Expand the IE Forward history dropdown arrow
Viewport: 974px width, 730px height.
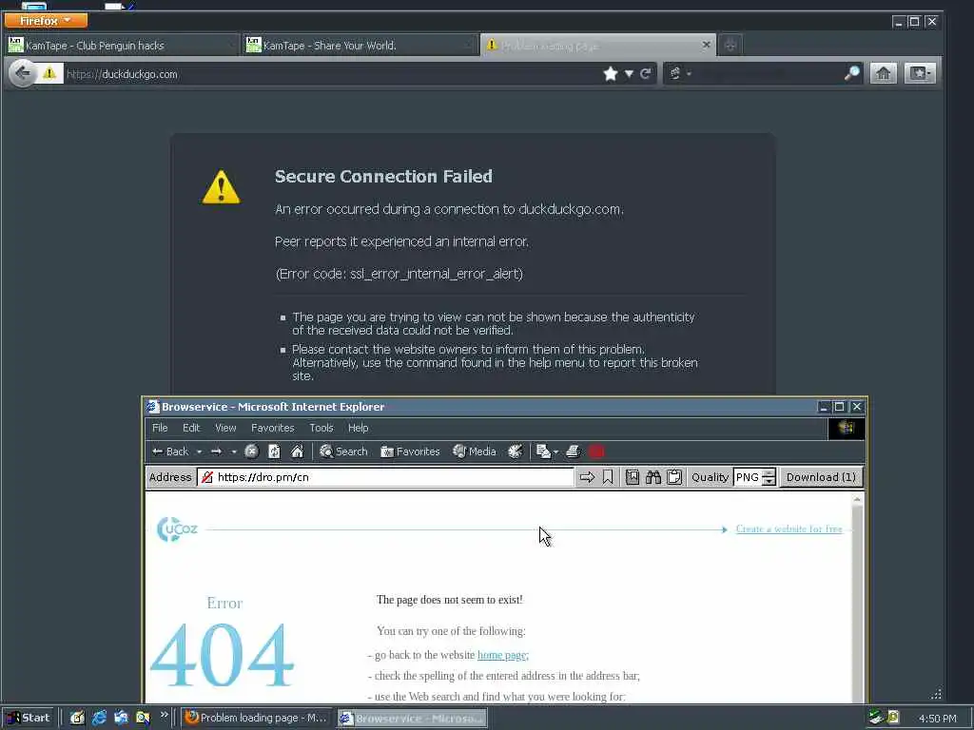pyautogui.click(x=234, y=451)
